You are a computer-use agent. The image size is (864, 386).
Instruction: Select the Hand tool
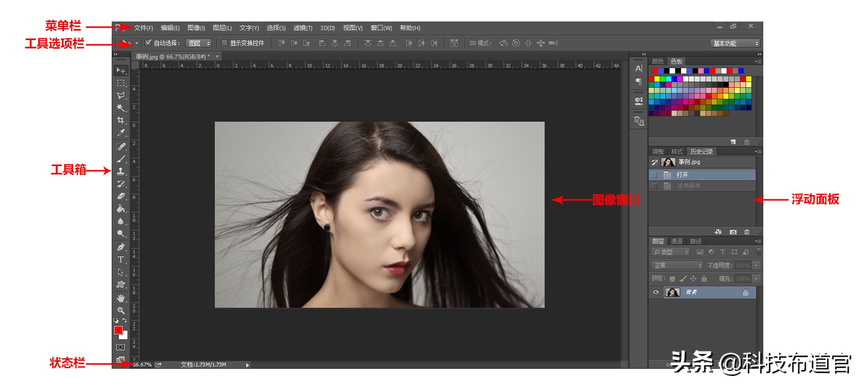(x=121, y=298)
